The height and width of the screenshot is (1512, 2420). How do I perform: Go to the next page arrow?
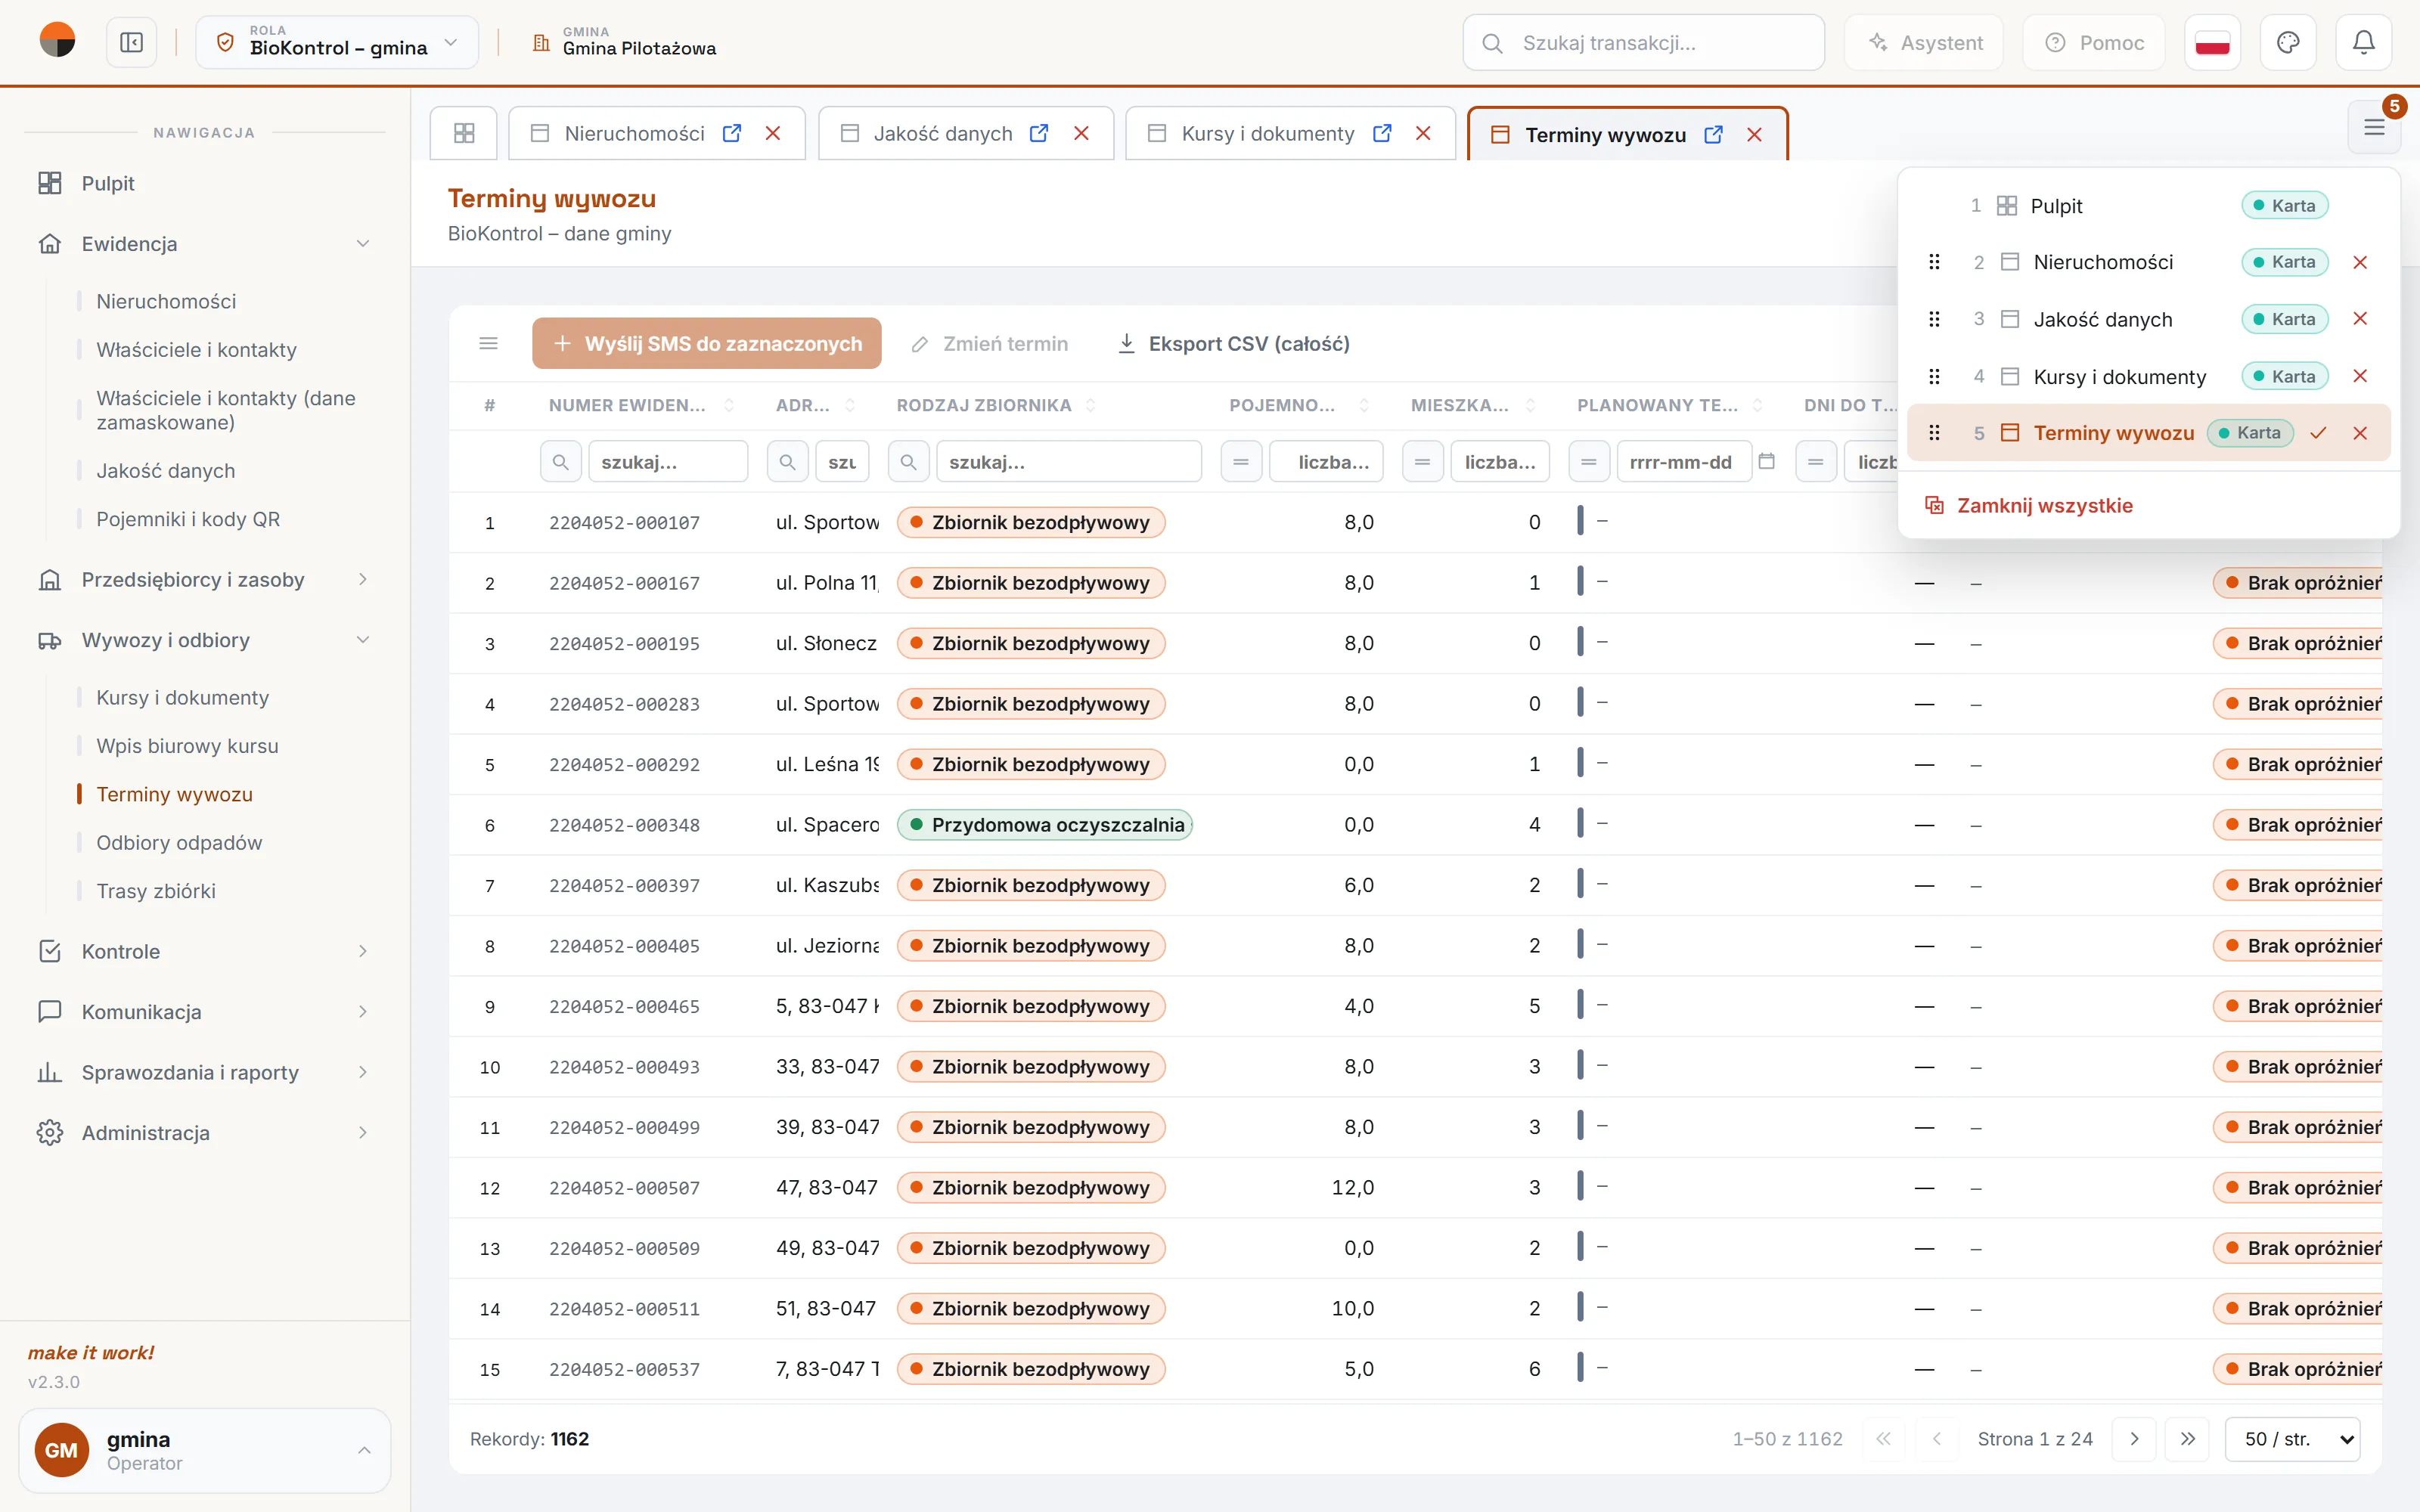pyautogui.click(x=2134, y=1439)
